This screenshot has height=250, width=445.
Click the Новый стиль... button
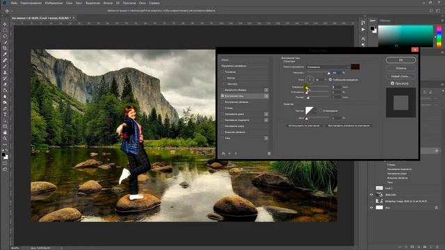[400, 76]
